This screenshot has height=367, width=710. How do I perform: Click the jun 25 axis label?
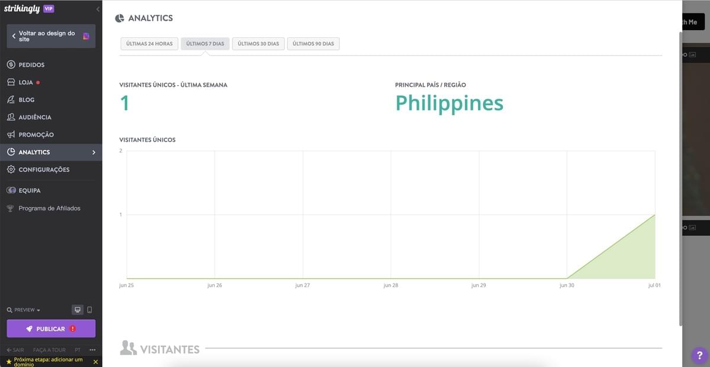[127, 285]
